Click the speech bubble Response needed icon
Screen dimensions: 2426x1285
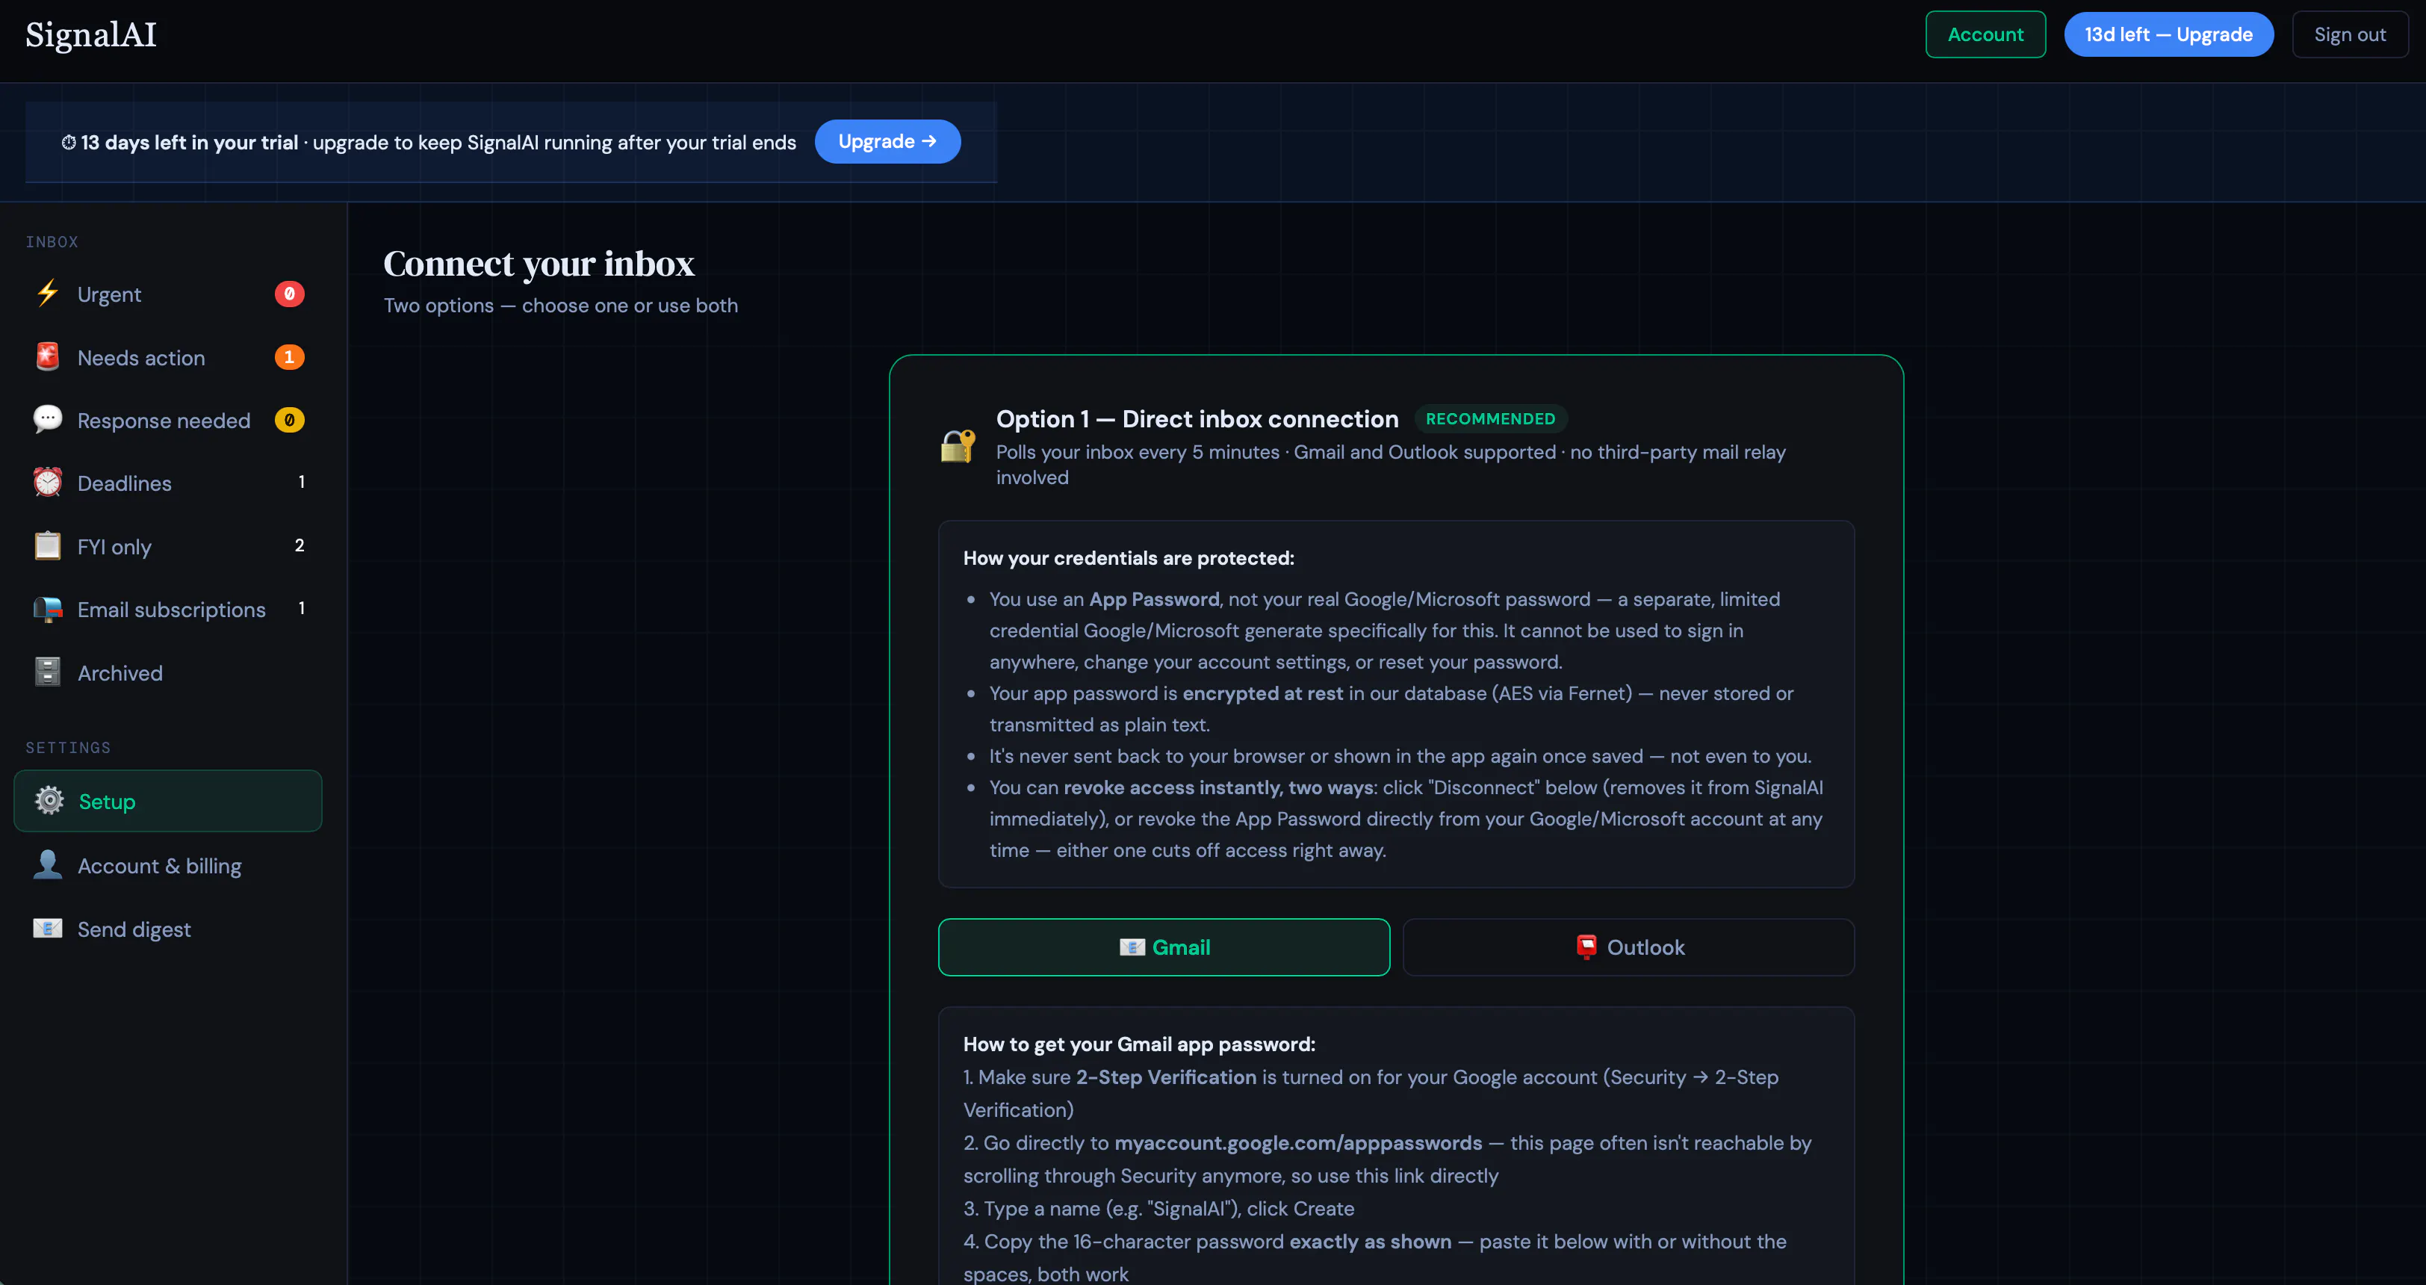pos(47,419)
